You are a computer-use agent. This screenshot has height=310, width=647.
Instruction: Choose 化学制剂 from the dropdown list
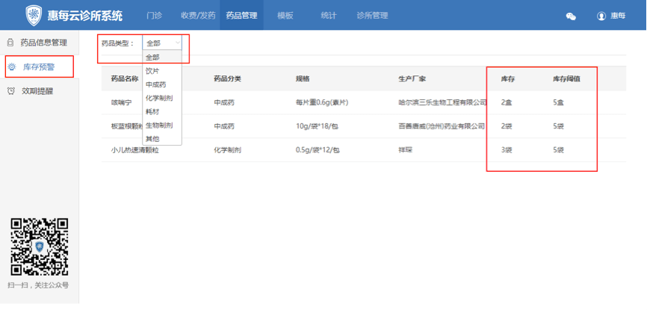(161, 98)
